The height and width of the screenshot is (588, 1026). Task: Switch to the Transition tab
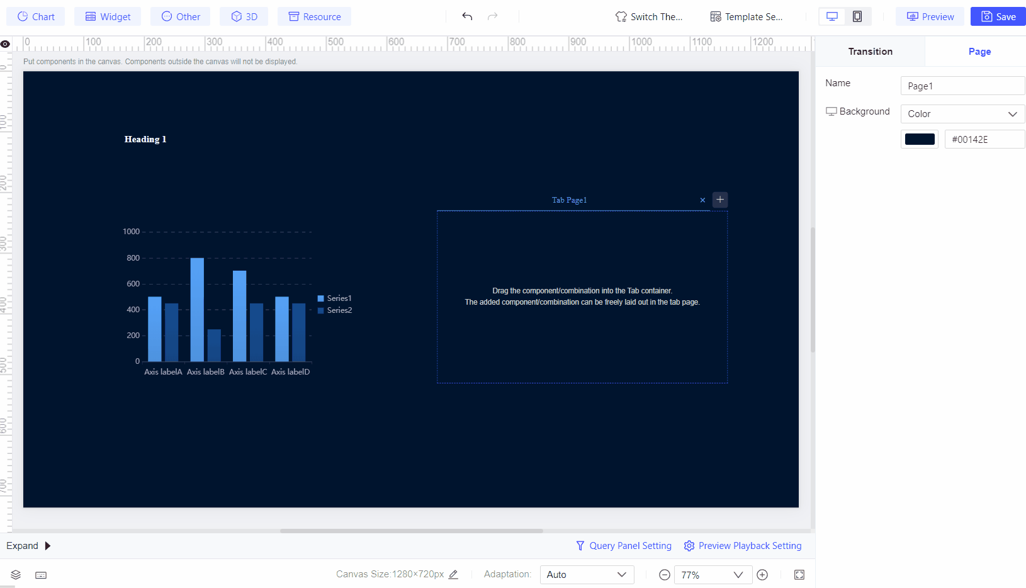pos(870,51)
